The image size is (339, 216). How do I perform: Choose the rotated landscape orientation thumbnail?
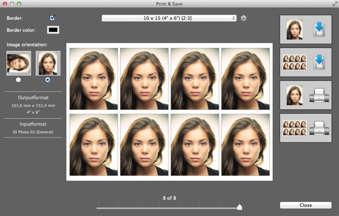tap(18, 63)
